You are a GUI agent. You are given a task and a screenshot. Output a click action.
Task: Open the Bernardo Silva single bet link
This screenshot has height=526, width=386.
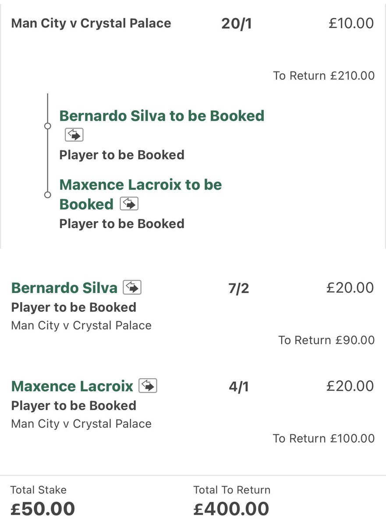point(64,288)
